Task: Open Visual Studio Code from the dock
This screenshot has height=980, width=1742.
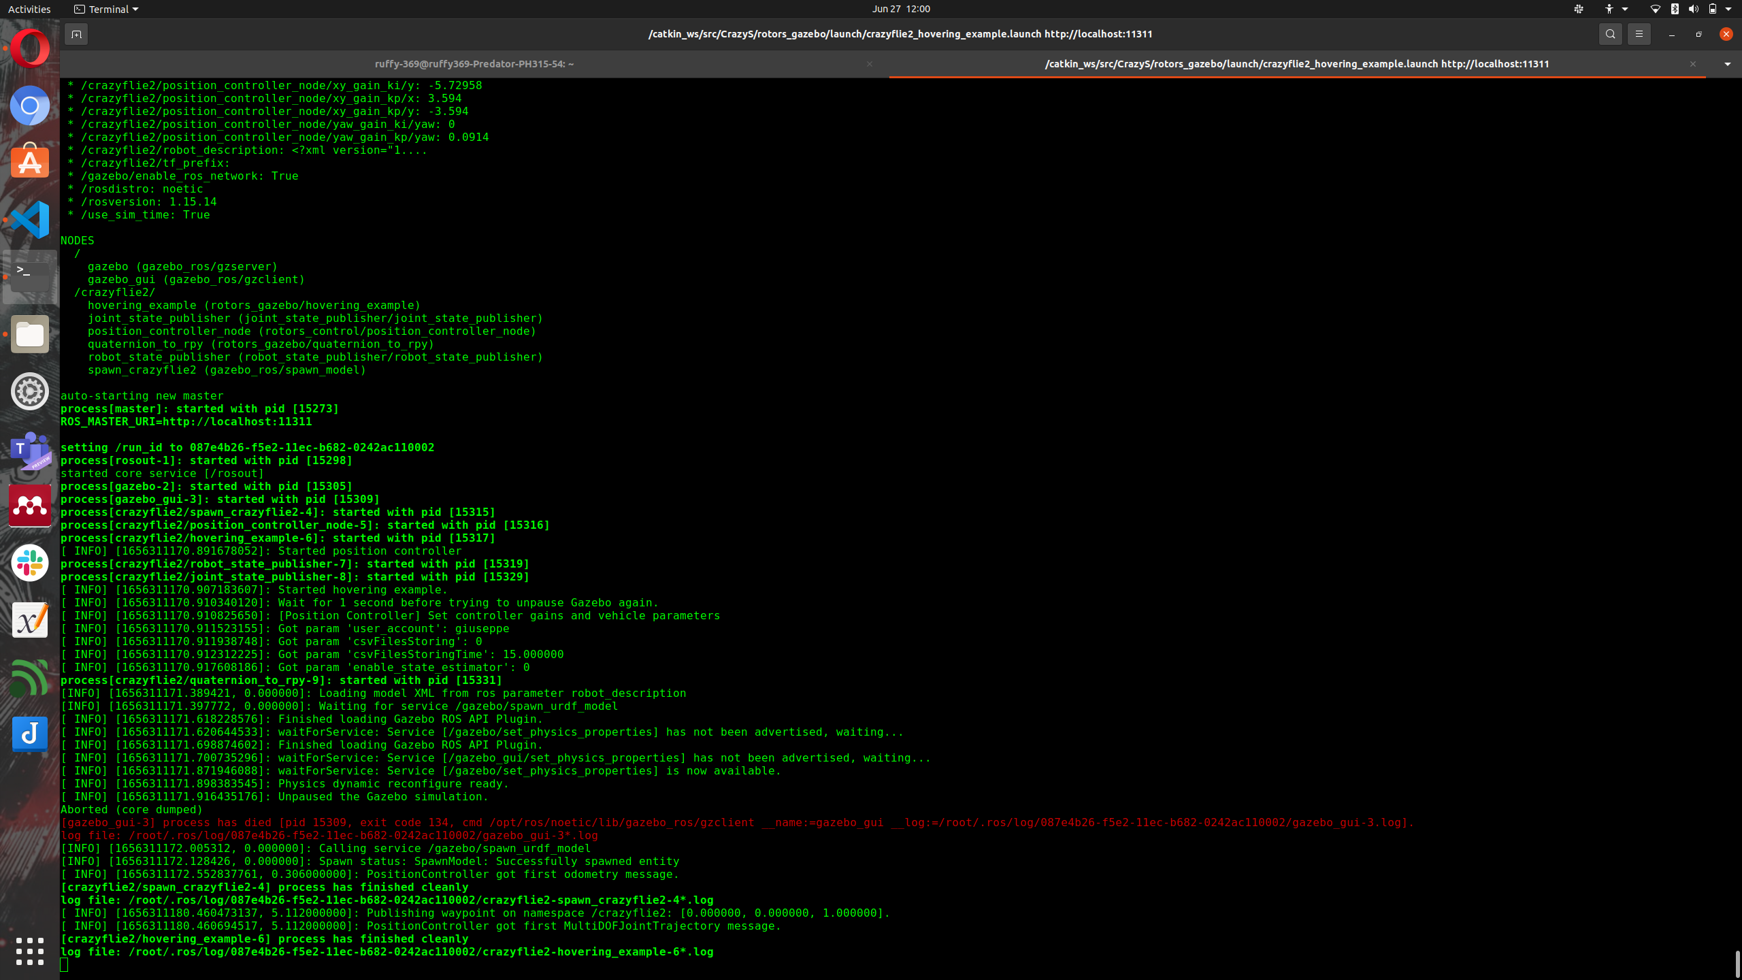Action: coord(30,219)
